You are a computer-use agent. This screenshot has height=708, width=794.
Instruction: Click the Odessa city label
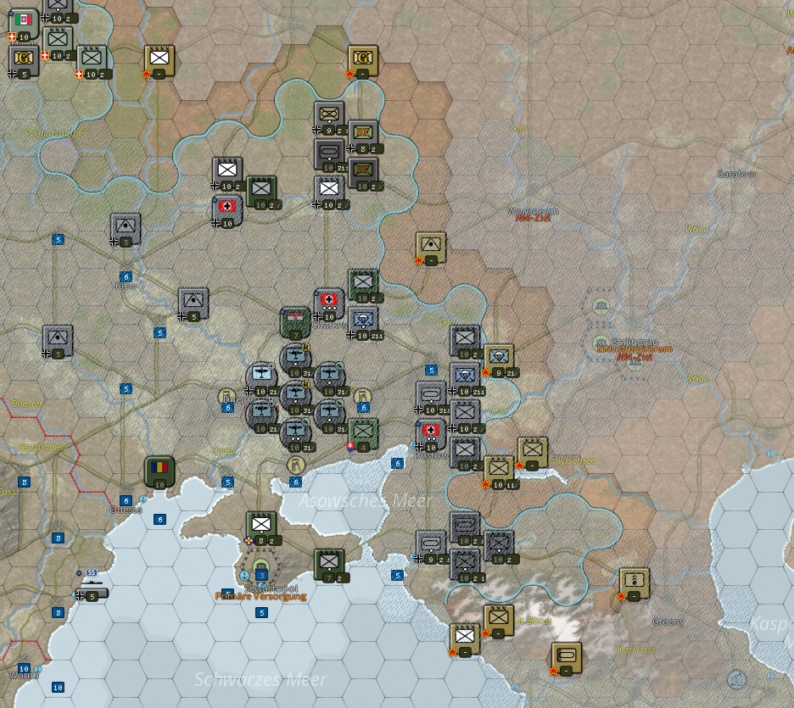126,510
